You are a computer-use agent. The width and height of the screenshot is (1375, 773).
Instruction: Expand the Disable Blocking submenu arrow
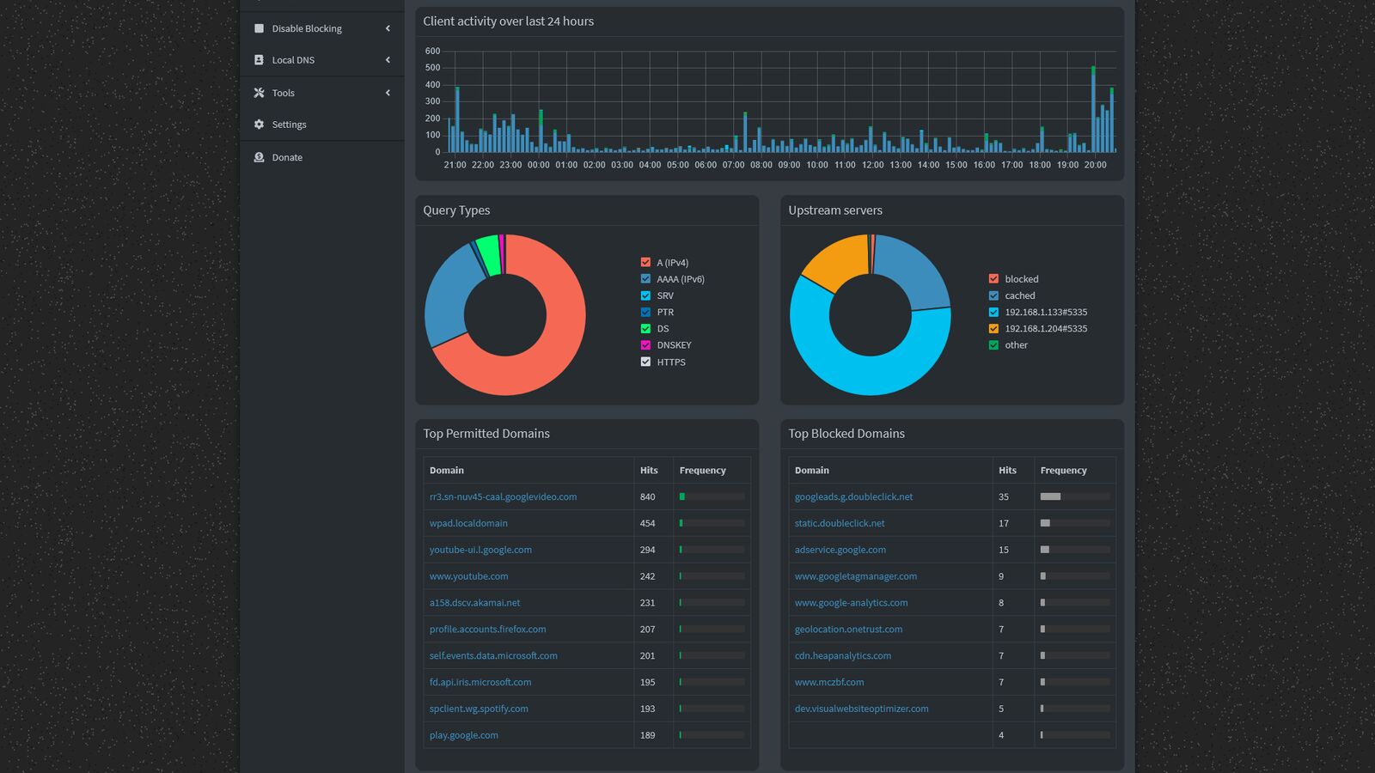click(x=388, y=28)
